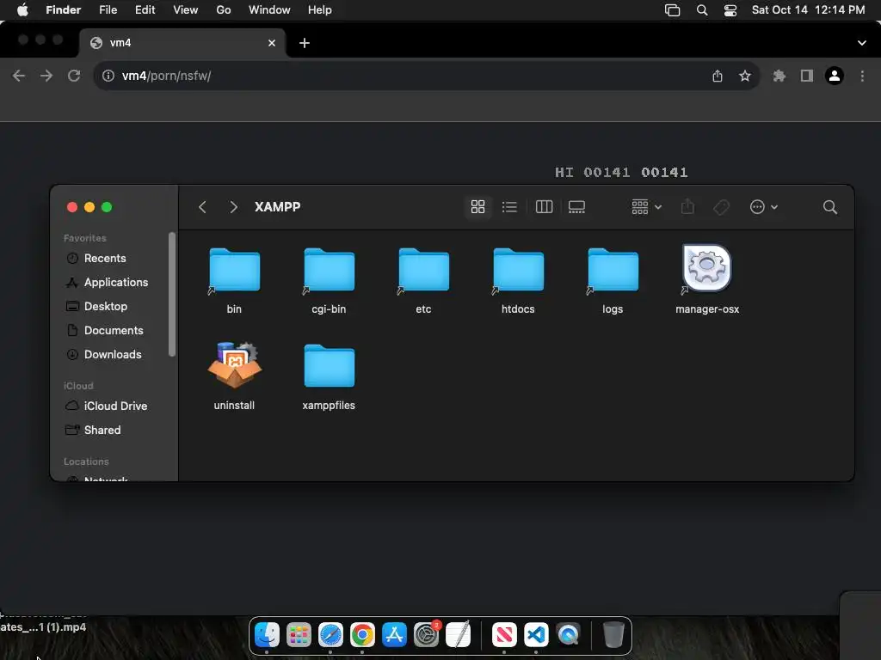Open Control Center in menu bar

pyautogui.click(x=730, y=10)
